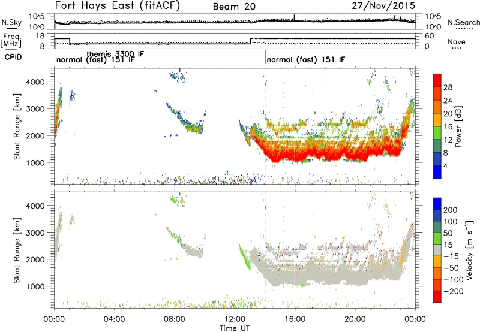
Task: Click the 'CPID' row label
Action: tap(13, 57)
